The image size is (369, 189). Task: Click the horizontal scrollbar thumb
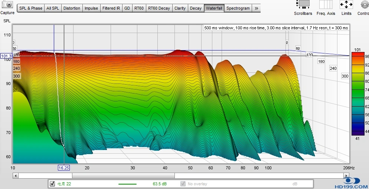click(x=123, y=176)
